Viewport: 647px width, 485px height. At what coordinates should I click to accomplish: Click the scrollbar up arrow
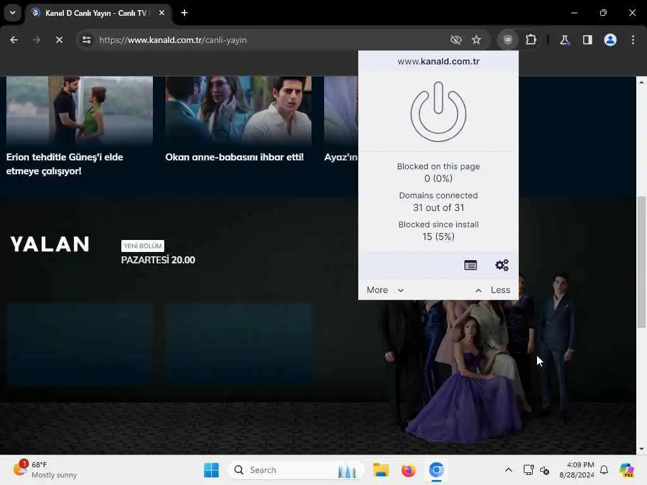coord(641,82)
